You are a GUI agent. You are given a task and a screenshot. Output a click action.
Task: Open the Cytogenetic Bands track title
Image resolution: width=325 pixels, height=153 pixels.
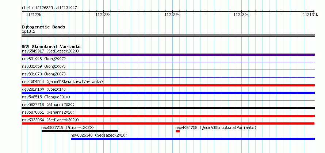pyautogui.click(x=43, y=27)
